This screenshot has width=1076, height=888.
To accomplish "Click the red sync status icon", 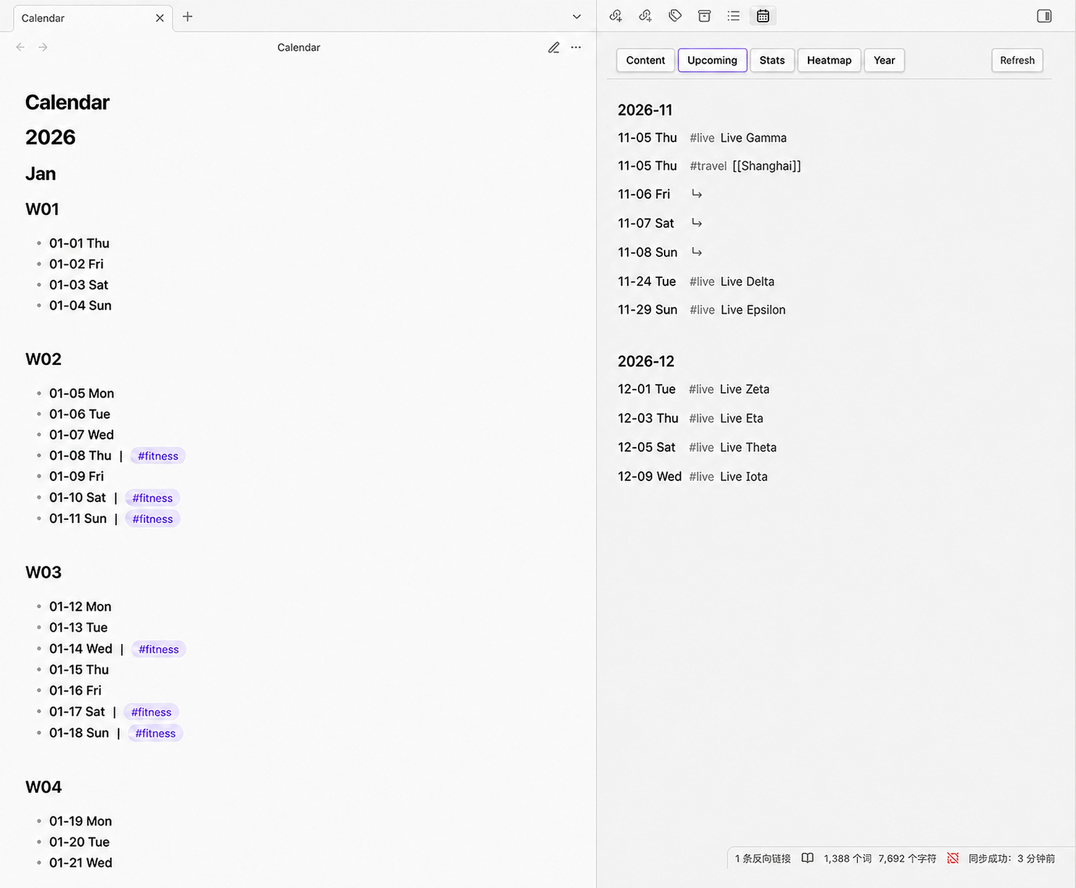I will [952, 858].
